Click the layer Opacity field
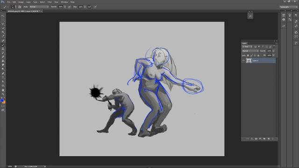This screenshot has width=299, height=168. [x=269, y=51]
